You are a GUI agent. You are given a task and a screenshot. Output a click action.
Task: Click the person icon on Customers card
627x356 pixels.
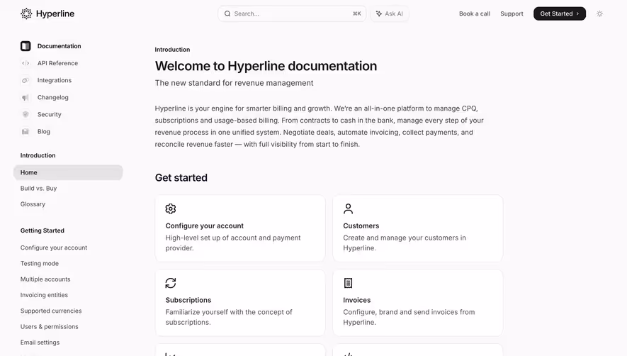coord(349,208)
